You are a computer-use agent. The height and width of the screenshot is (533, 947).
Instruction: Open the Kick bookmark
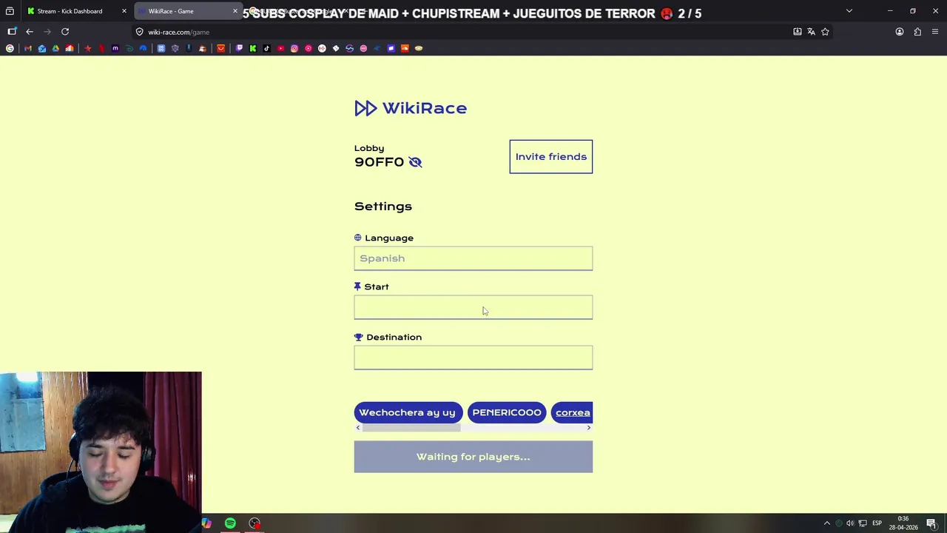click(253, 48)
